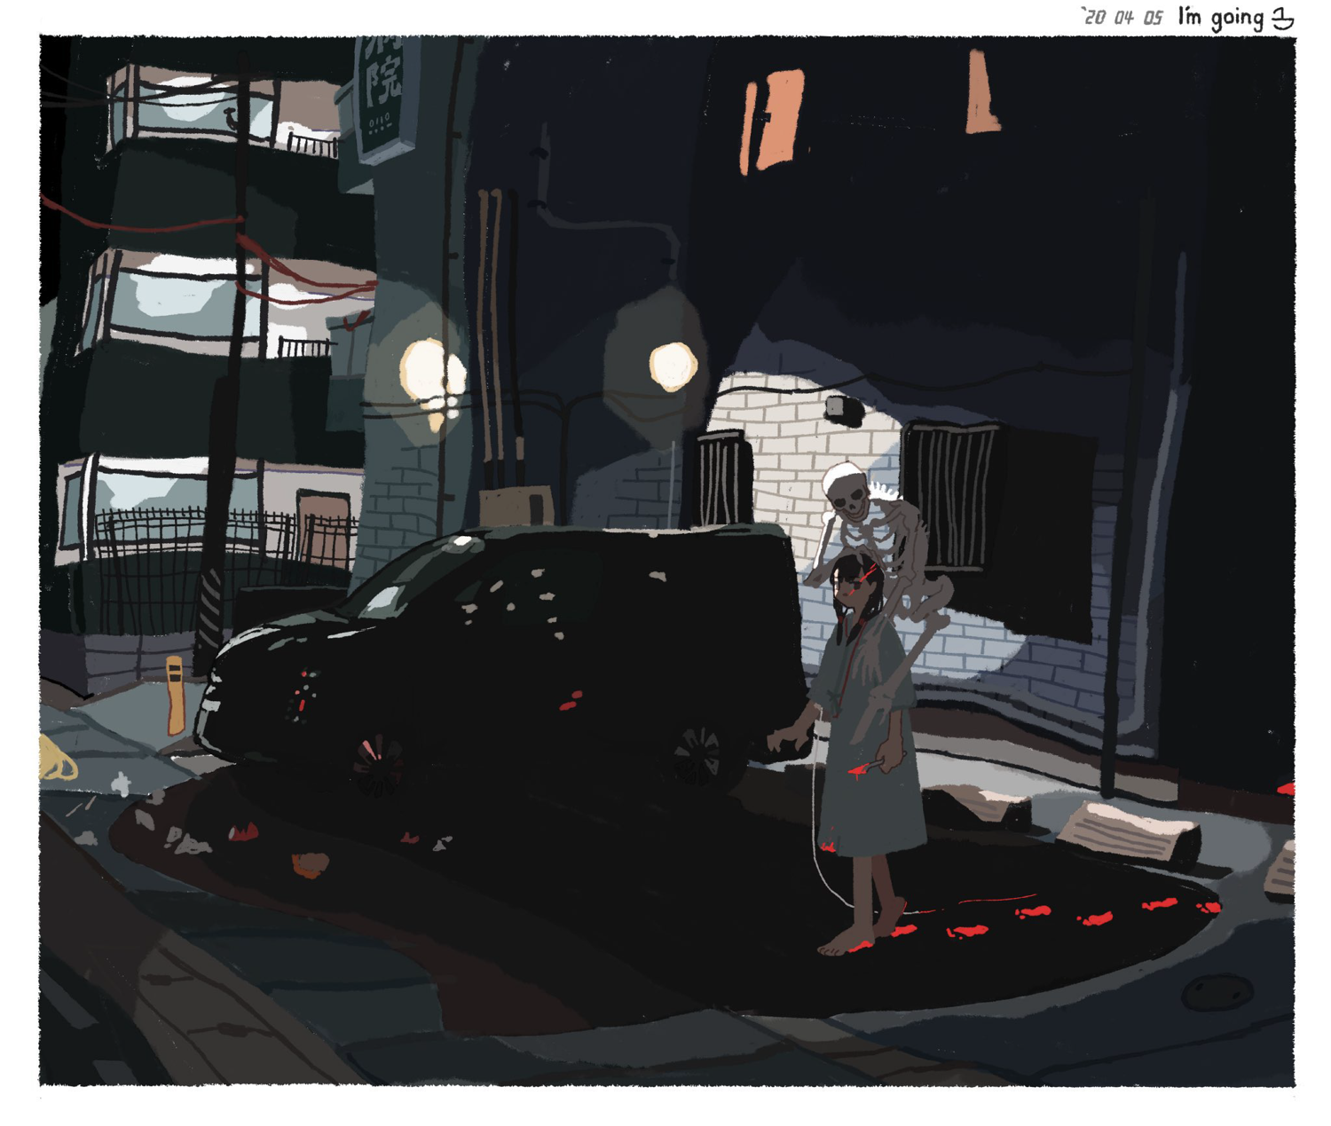Click the "I'm going" handwritten title
Screen dimensions: 1331x1126
coord(1221,18)
